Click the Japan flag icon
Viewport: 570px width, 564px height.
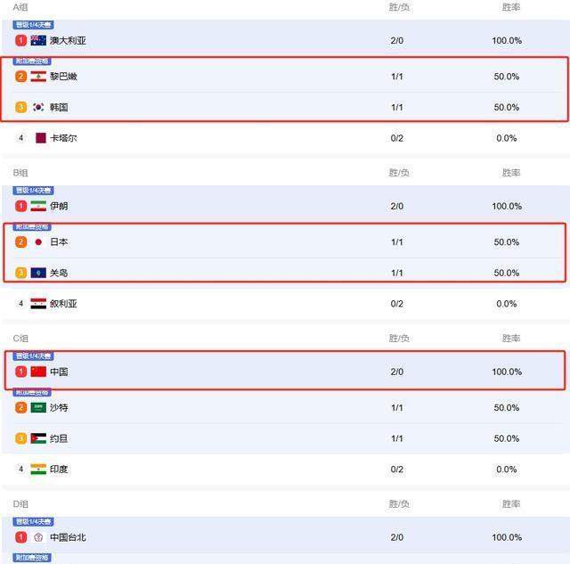(38, 242)
